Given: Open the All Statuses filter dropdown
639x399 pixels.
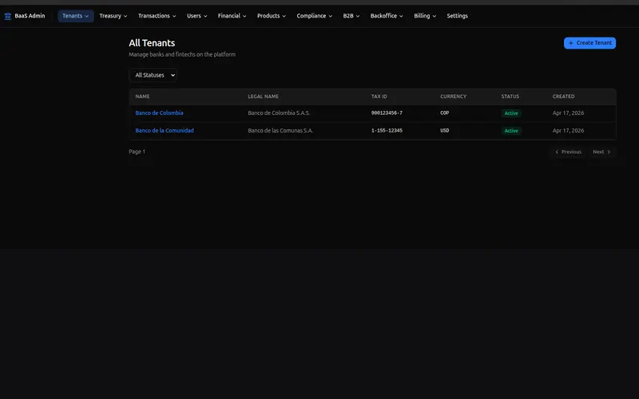Looking at the screenshot, I should tap(153, 75).
